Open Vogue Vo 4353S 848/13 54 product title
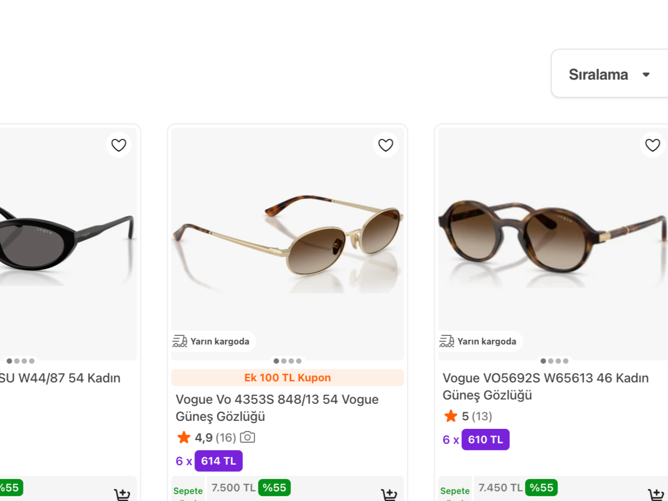Image resolution: width=668 pixels, height=501 pixels. pyautogui.click(x=277, y=408)
